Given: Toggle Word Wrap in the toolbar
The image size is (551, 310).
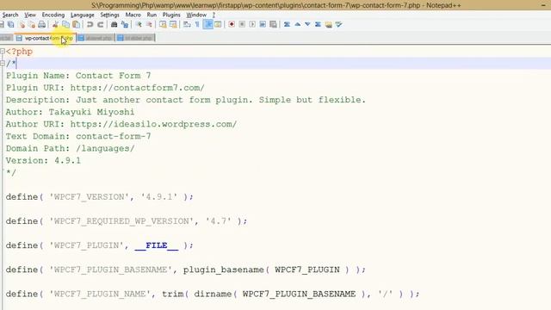Looking at the screenshot, I should 187,24.
